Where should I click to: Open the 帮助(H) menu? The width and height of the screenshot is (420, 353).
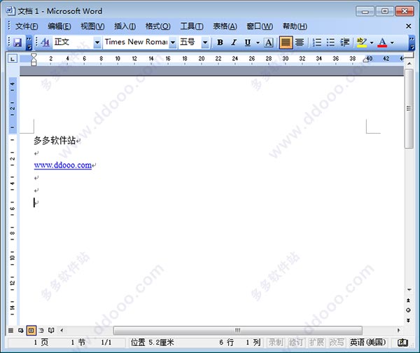(295, 27)
